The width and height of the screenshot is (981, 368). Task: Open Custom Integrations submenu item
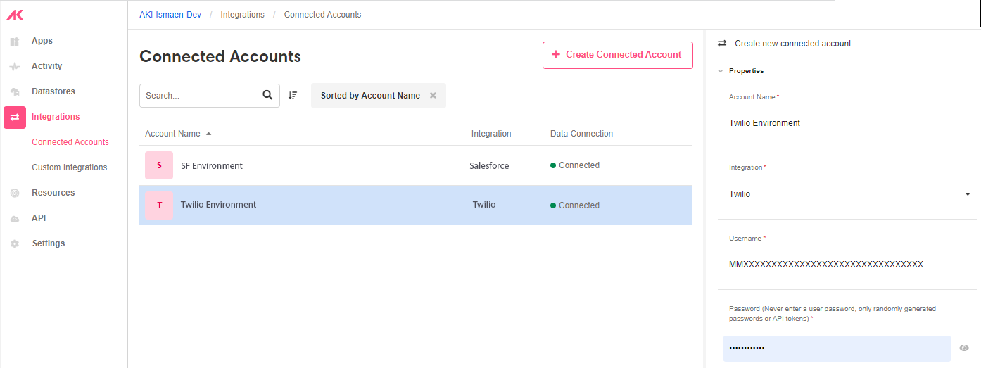pyautogui.click(x=70, y=167)
